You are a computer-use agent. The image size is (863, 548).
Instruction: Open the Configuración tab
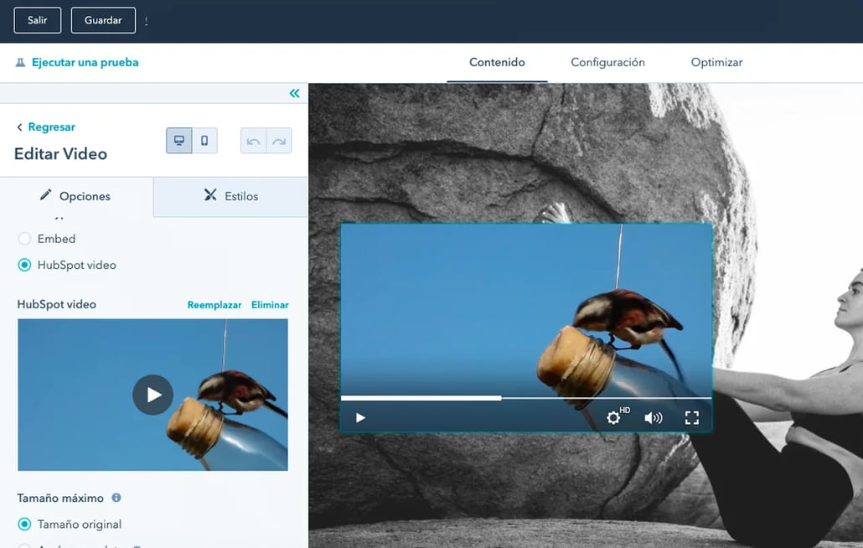[607, 62]
